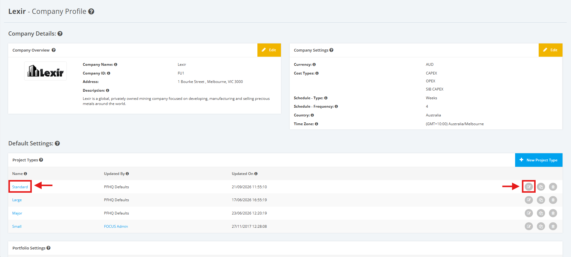The height and width of the screenshot is (257, 571).
Task: Open the Small project type link
Action: click(x=17, y=227)
